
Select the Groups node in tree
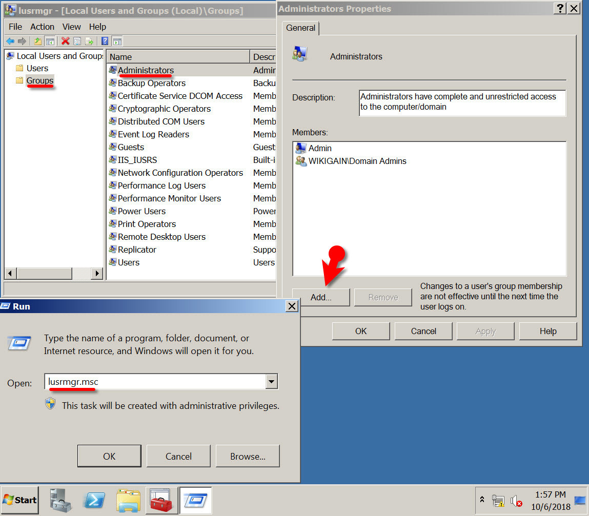coord(40,80)
